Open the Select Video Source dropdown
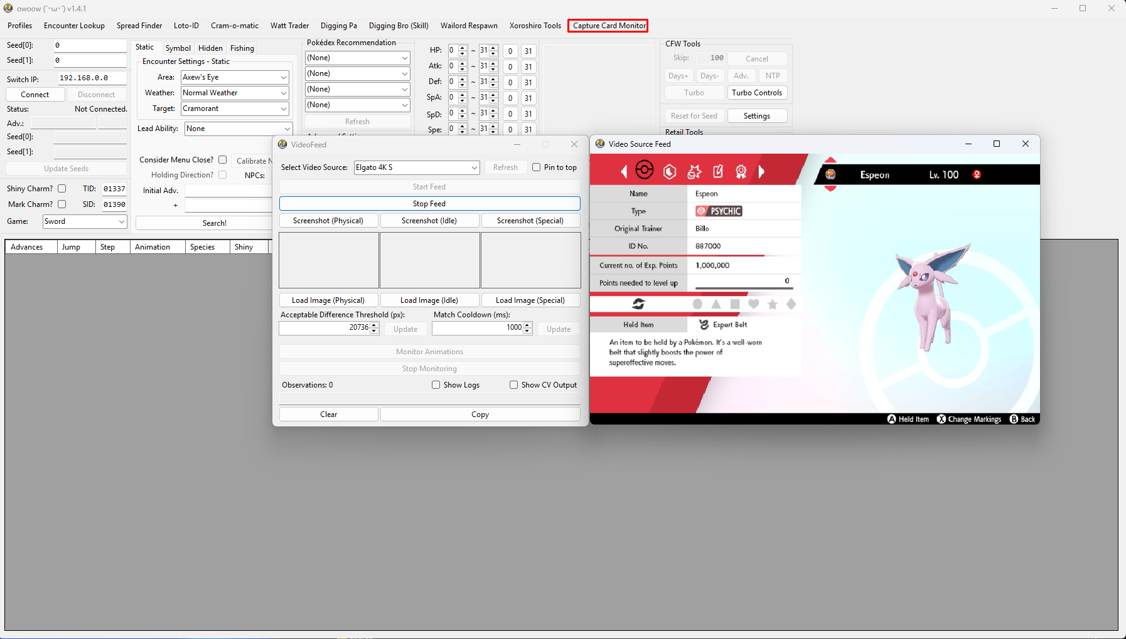This screenshot has height=639, width=1126. coord(417,167)
